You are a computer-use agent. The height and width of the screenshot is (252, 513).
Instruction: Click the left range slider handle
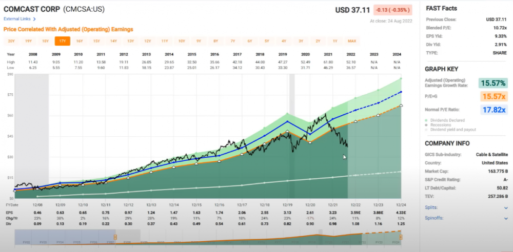coord(115,237)
